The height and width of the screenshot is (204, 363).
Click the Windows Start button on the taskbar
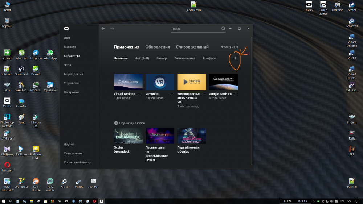point(3,201)
